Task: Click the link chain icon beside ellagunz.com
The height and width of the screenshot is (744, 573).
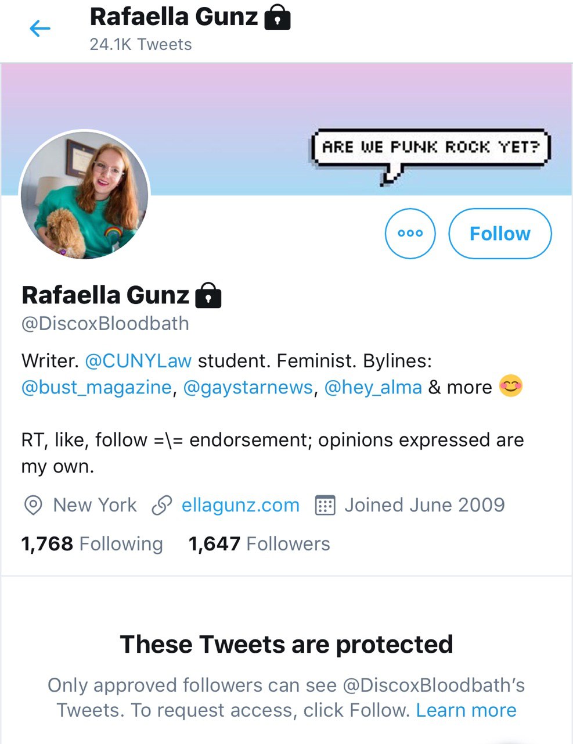Action: (161, 505)
